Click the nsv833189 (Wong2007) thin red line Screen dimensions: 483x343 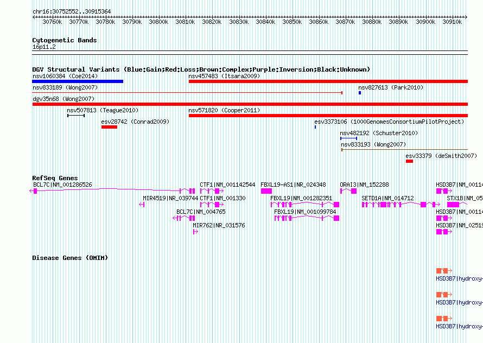187,92
